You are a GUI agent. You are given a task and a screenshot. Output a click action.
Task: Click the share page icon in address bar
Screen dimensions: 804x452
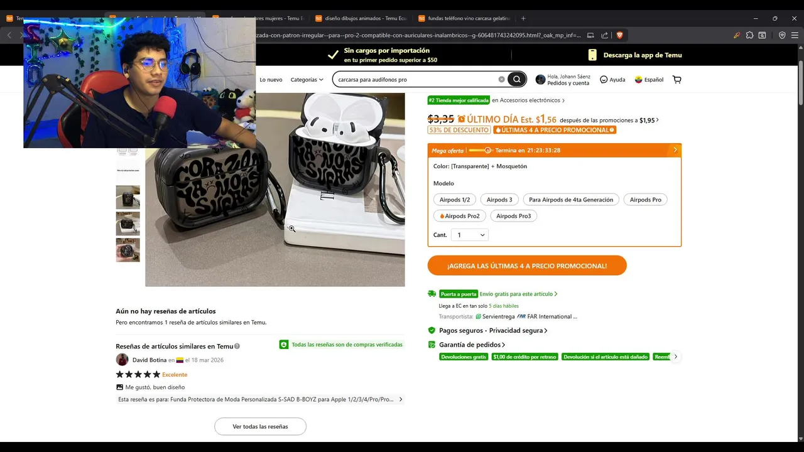(x=604, y=35)
